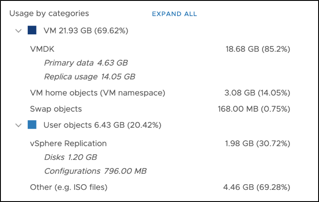This screenshot has height=202, width=319.
Task: Click the Usage by categories heading
Action: tap(49, 13)
